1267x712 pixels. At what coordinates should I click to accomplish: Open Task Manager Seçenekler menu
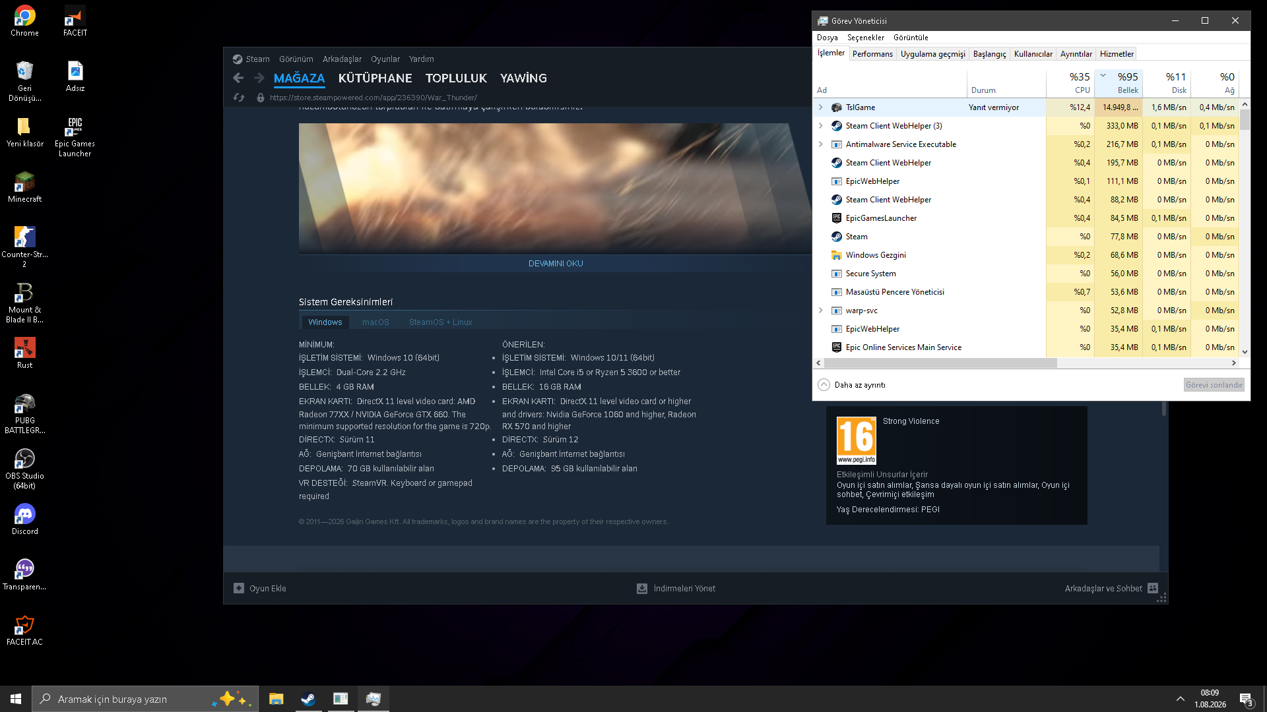point(866,38)
